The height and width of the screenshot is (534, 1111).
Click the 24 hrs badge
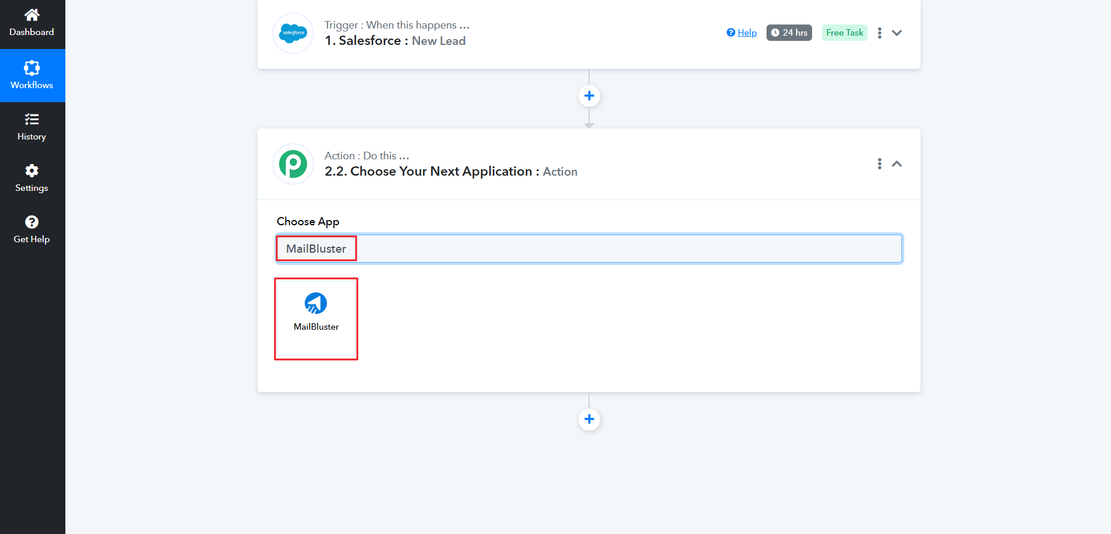pos(789,33)
